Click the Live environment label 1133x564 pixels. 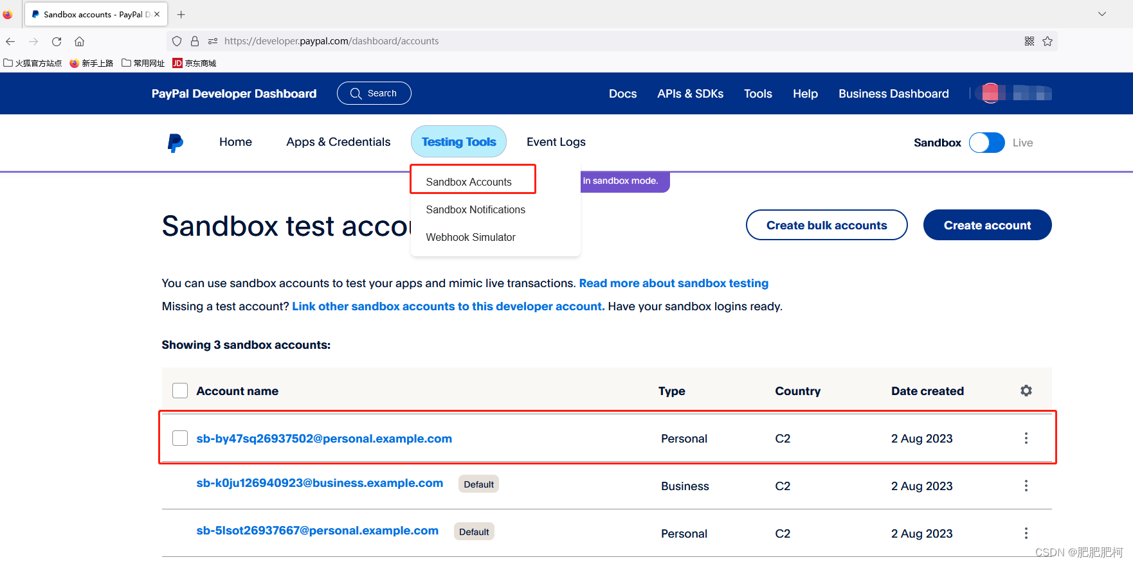[x=1022, y=143]
